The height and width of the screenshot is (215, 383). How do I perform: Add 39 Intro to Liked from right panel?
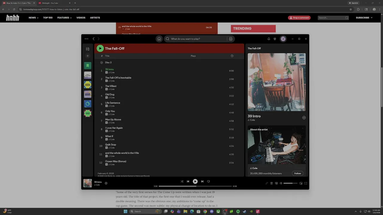point(304,118)
